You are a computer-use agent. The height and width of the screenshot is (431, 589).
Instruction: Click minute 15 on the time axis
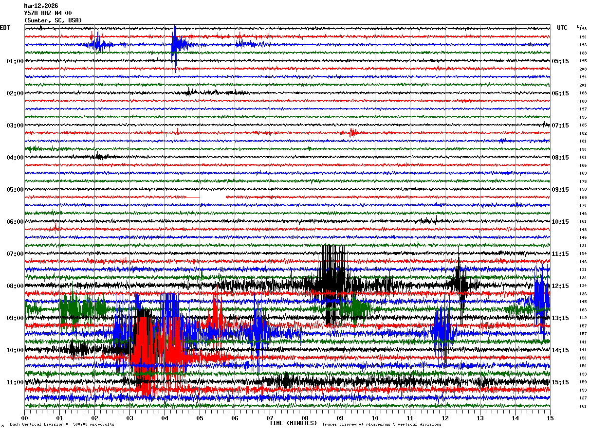coord(550,418)
